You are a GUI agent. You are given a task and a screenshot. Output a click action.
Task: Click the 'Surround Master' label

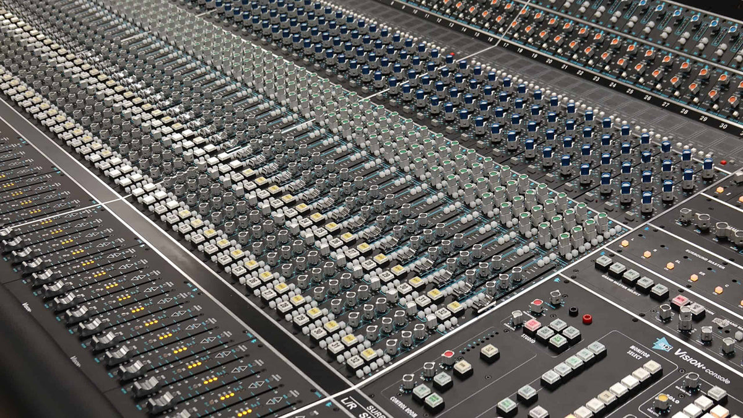(x=705, y=258)
